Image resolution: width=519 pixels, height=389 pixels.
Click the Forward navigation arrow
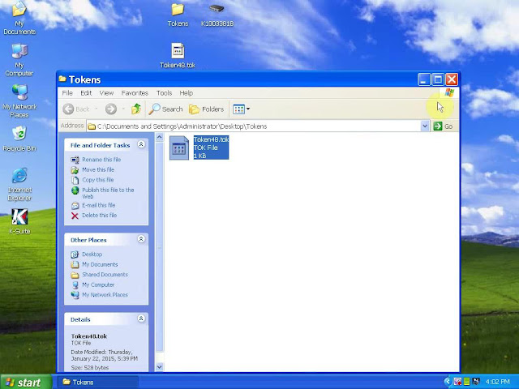pos(111,109)
